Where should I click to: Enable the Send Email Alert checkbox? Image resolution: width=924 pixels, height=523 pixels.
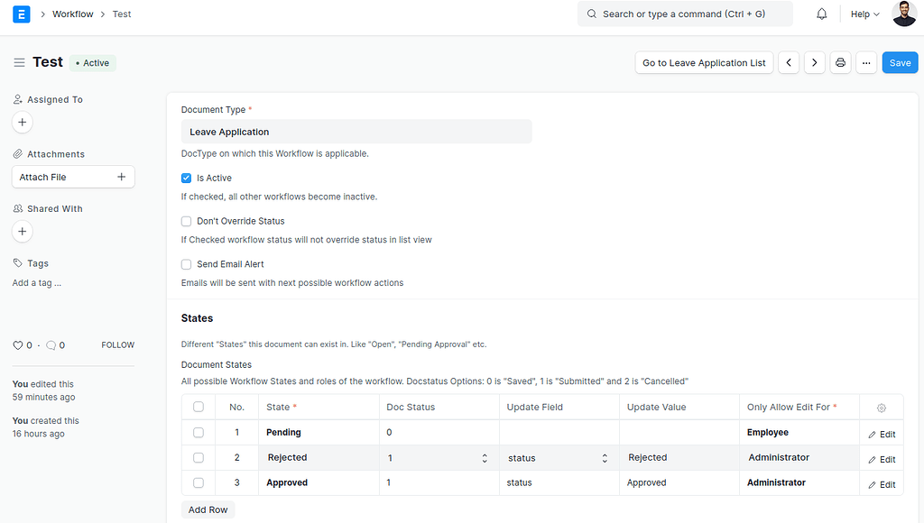pos(186,264)
